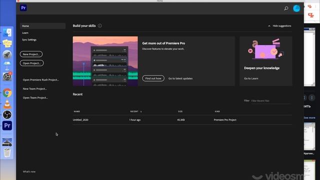320x180 pixels.
Task: Launch VLC cone icon in dock
Action: pyautogui.click(x=7, y=104)
